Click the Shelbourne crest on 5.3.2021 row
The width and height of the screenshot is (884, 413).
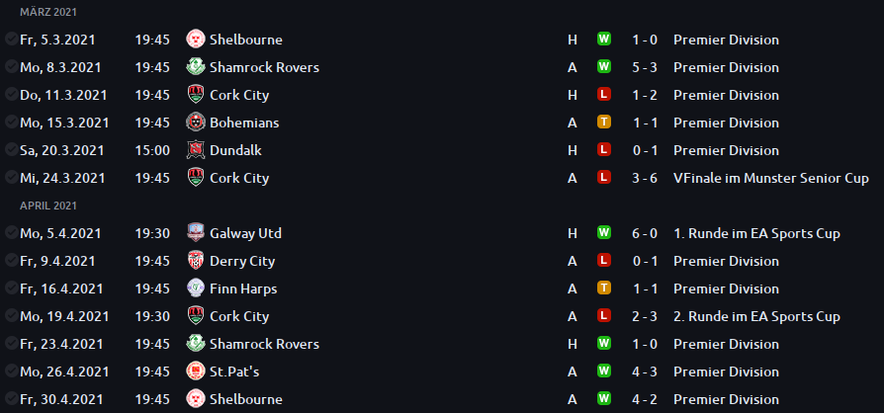click(195, 40)
